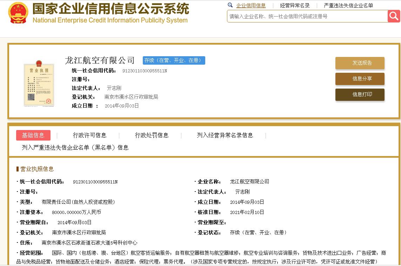Image resolution: width=401 pixels, height=266 pixels.
Task: Click approval date 2021年02月10日
Action: click(247, 212)
